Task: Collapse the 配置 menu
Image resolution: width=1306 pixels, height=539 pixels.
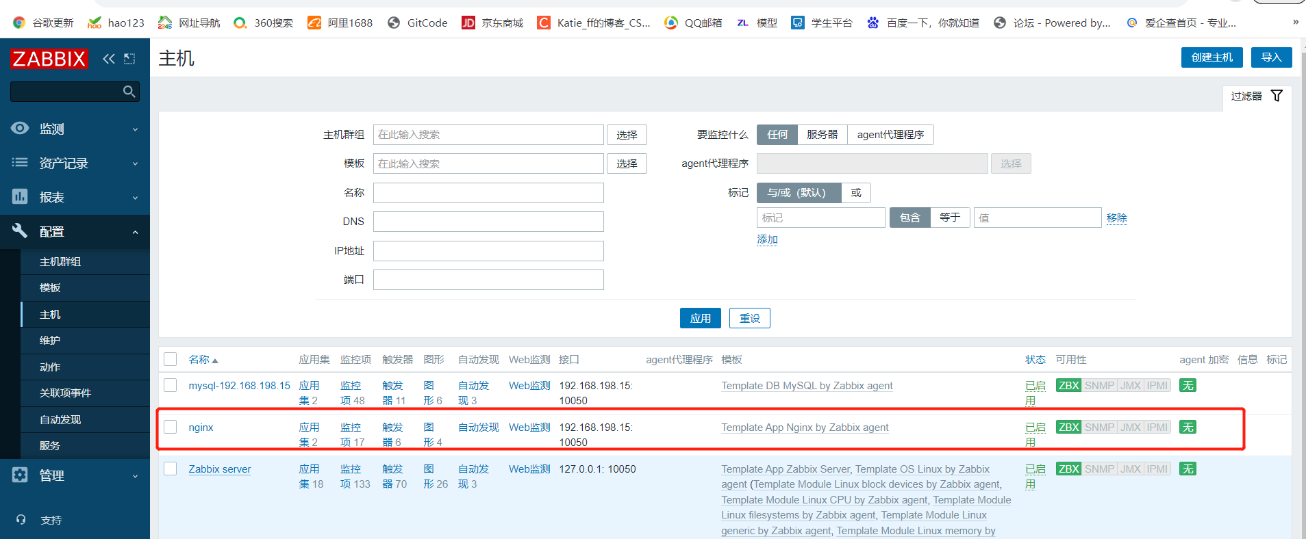Action: pos(135,232)
